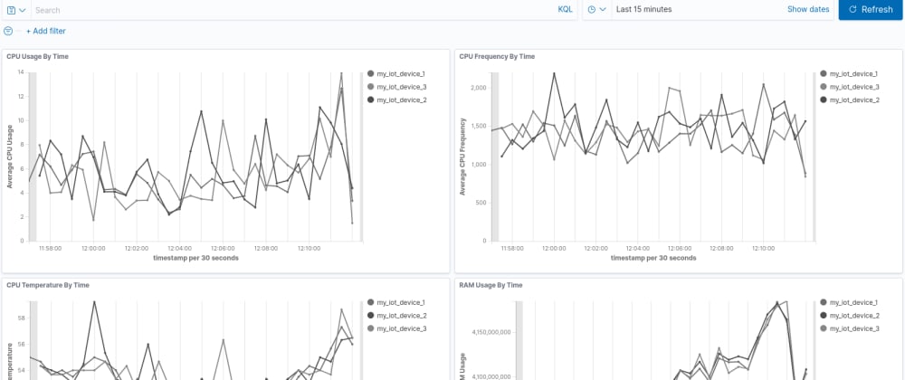Click the 2,000 tick on CPU Frequency axis
905x380 pixels.
coord(479,88)
